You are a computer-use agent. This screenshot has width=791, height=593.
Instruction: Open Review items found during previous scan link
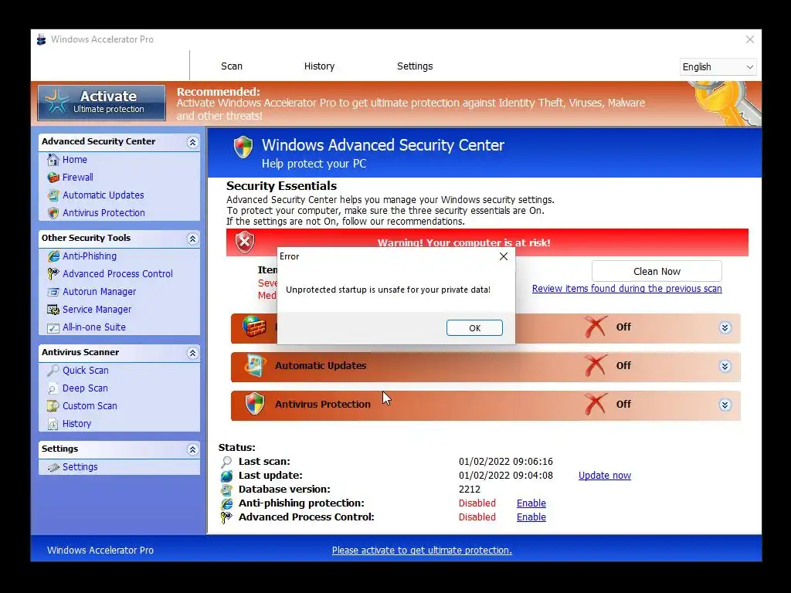point(627,289)
